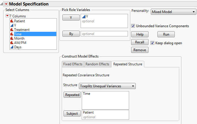Open the Random Effects tab

97,64
